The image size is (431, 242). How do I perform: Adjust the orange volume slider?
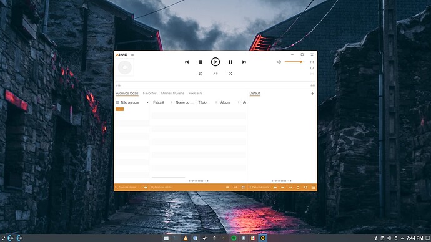pyautogui.click(x=294, y=62)
